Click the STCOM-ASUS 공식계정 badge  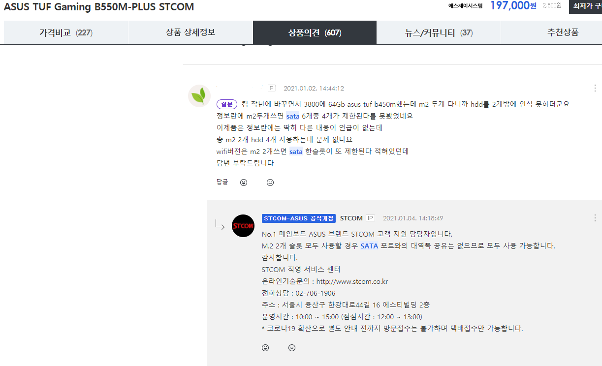(x=299, y=218)
